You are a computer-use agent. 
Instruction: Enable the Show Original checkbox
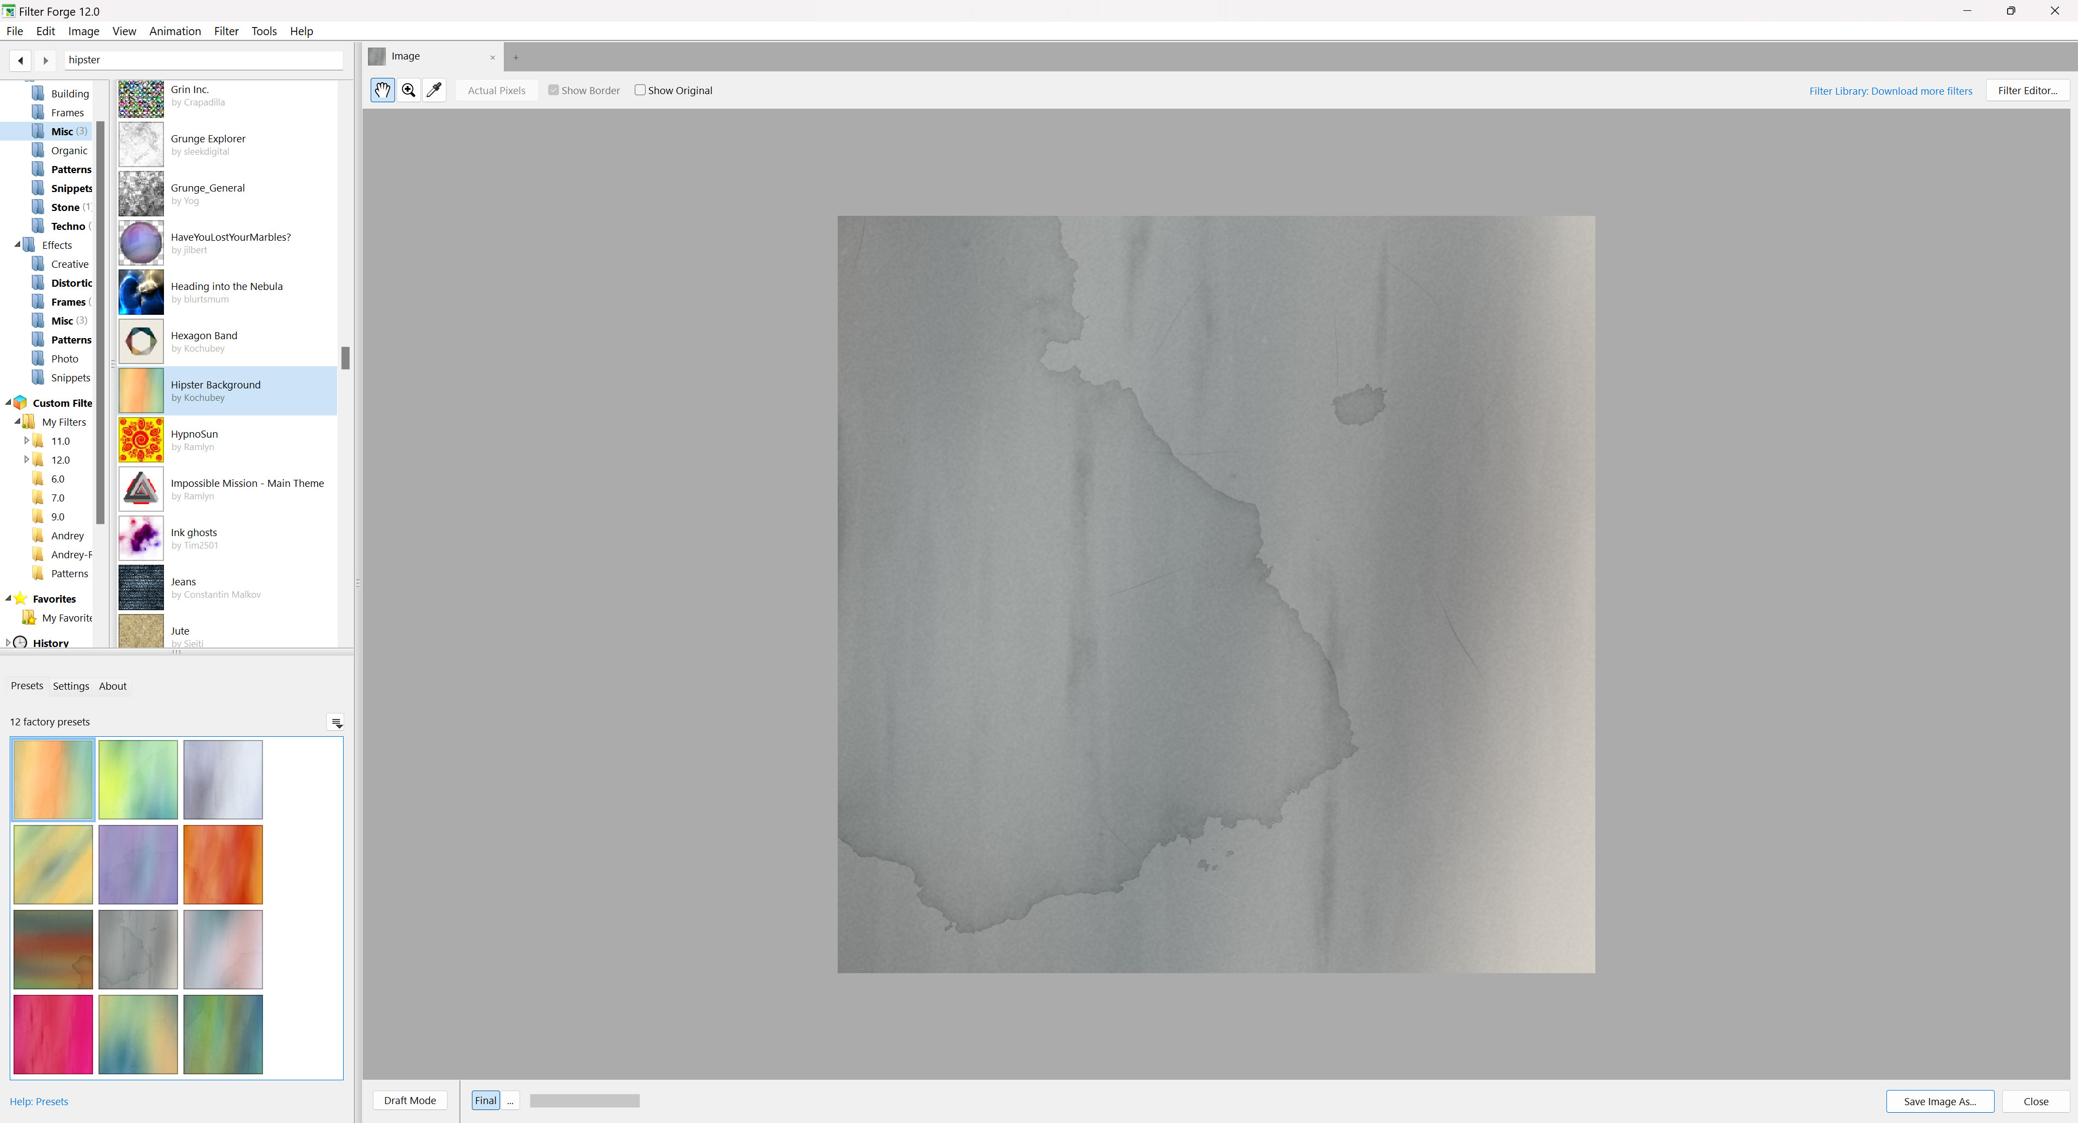tap(640, 90)
